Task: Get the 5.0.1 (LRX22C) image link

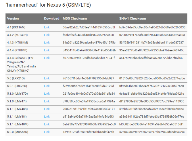Action: [x=47, y=86]
